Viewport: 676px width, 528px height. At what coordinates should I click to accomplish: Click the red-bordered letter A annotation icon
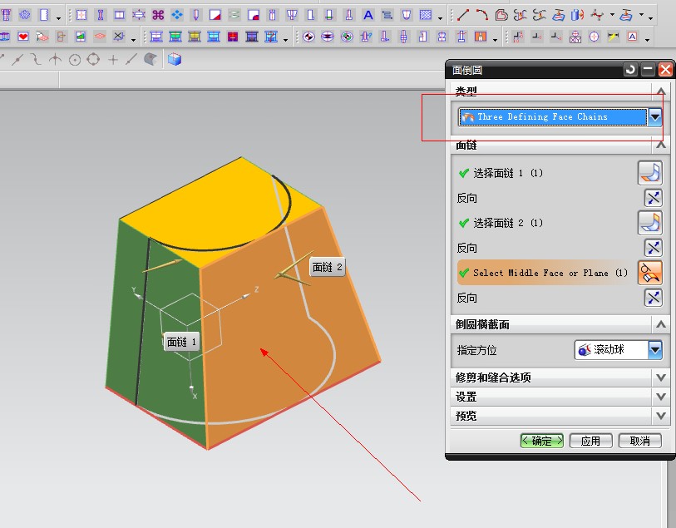[x=632, y=37]
